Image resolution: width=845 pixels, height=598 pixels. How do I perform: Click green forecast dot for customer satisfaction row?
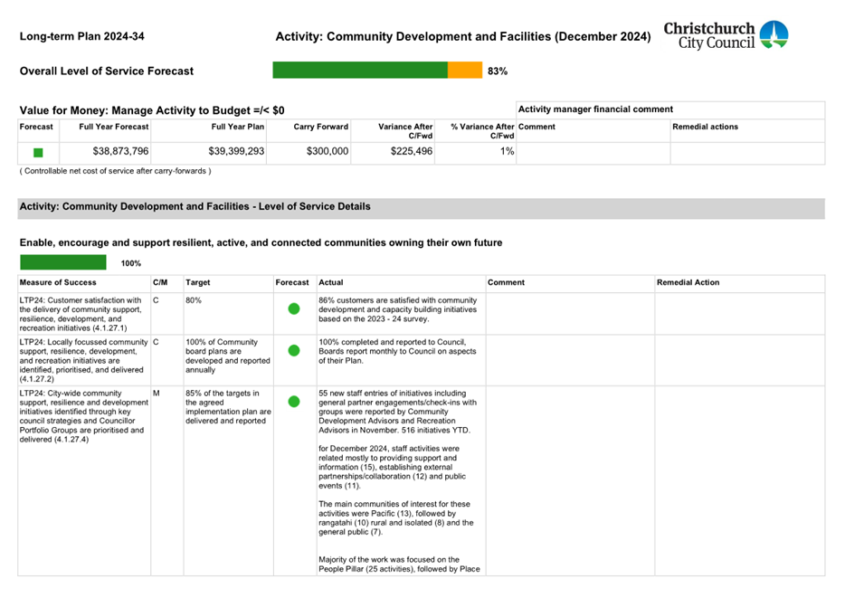[x=293, y=308]
